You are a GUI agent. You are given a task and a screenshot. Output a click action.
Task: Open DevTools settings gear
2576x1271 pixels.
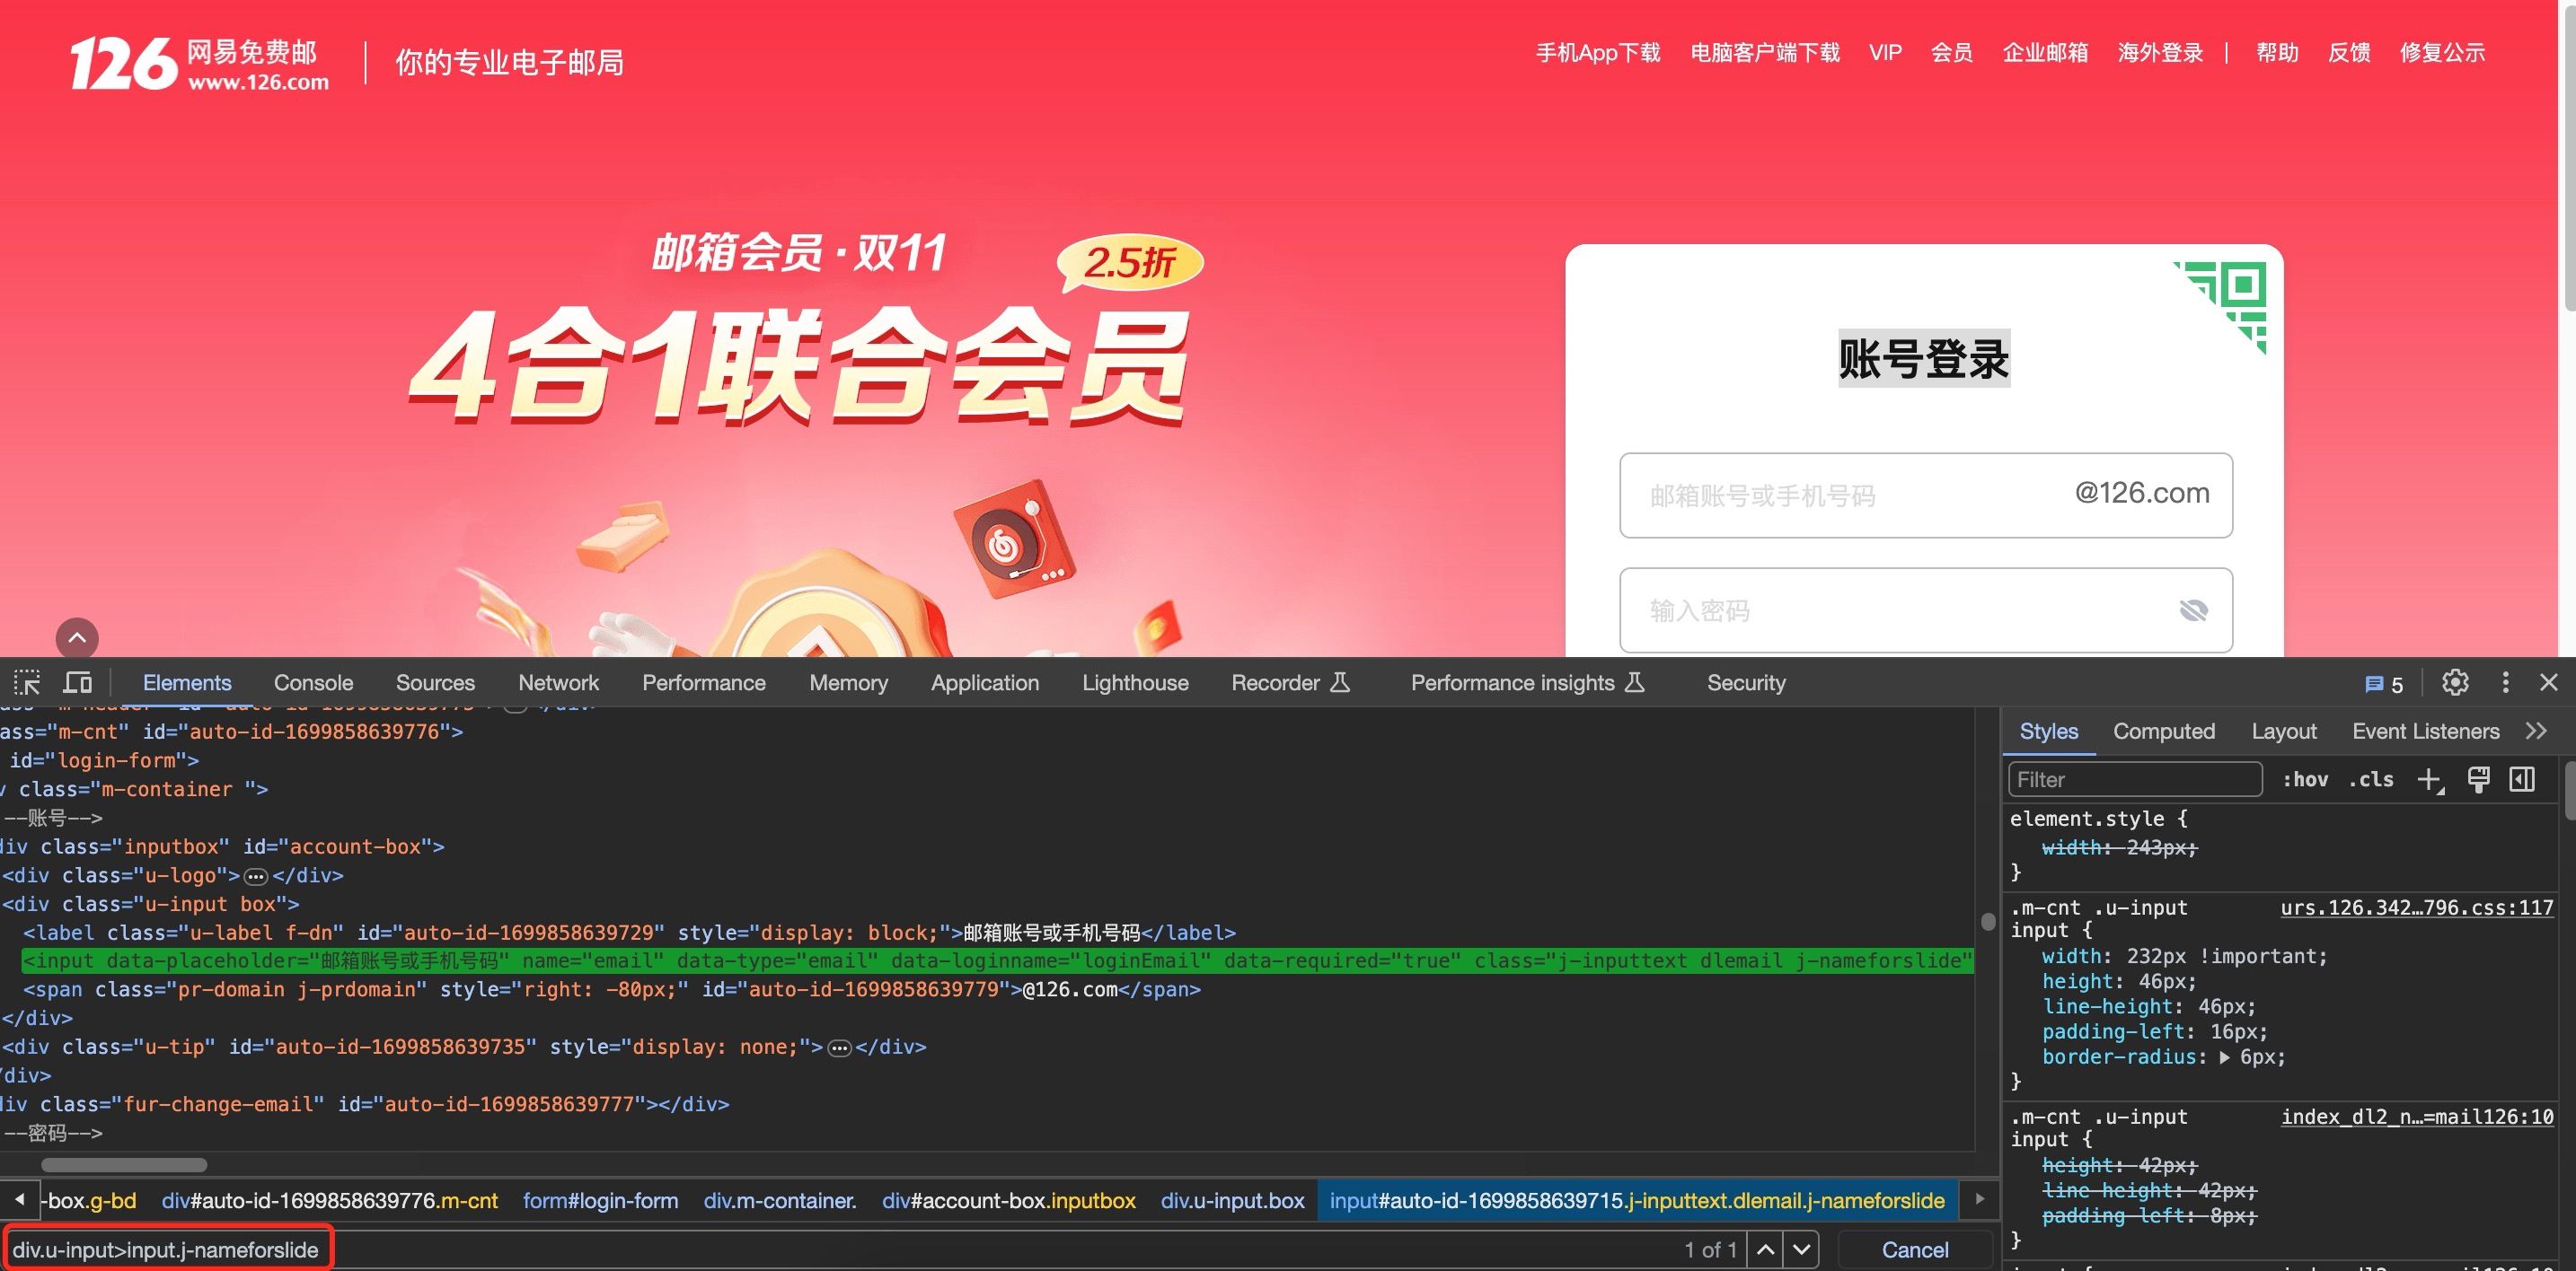pos(2455,682)
